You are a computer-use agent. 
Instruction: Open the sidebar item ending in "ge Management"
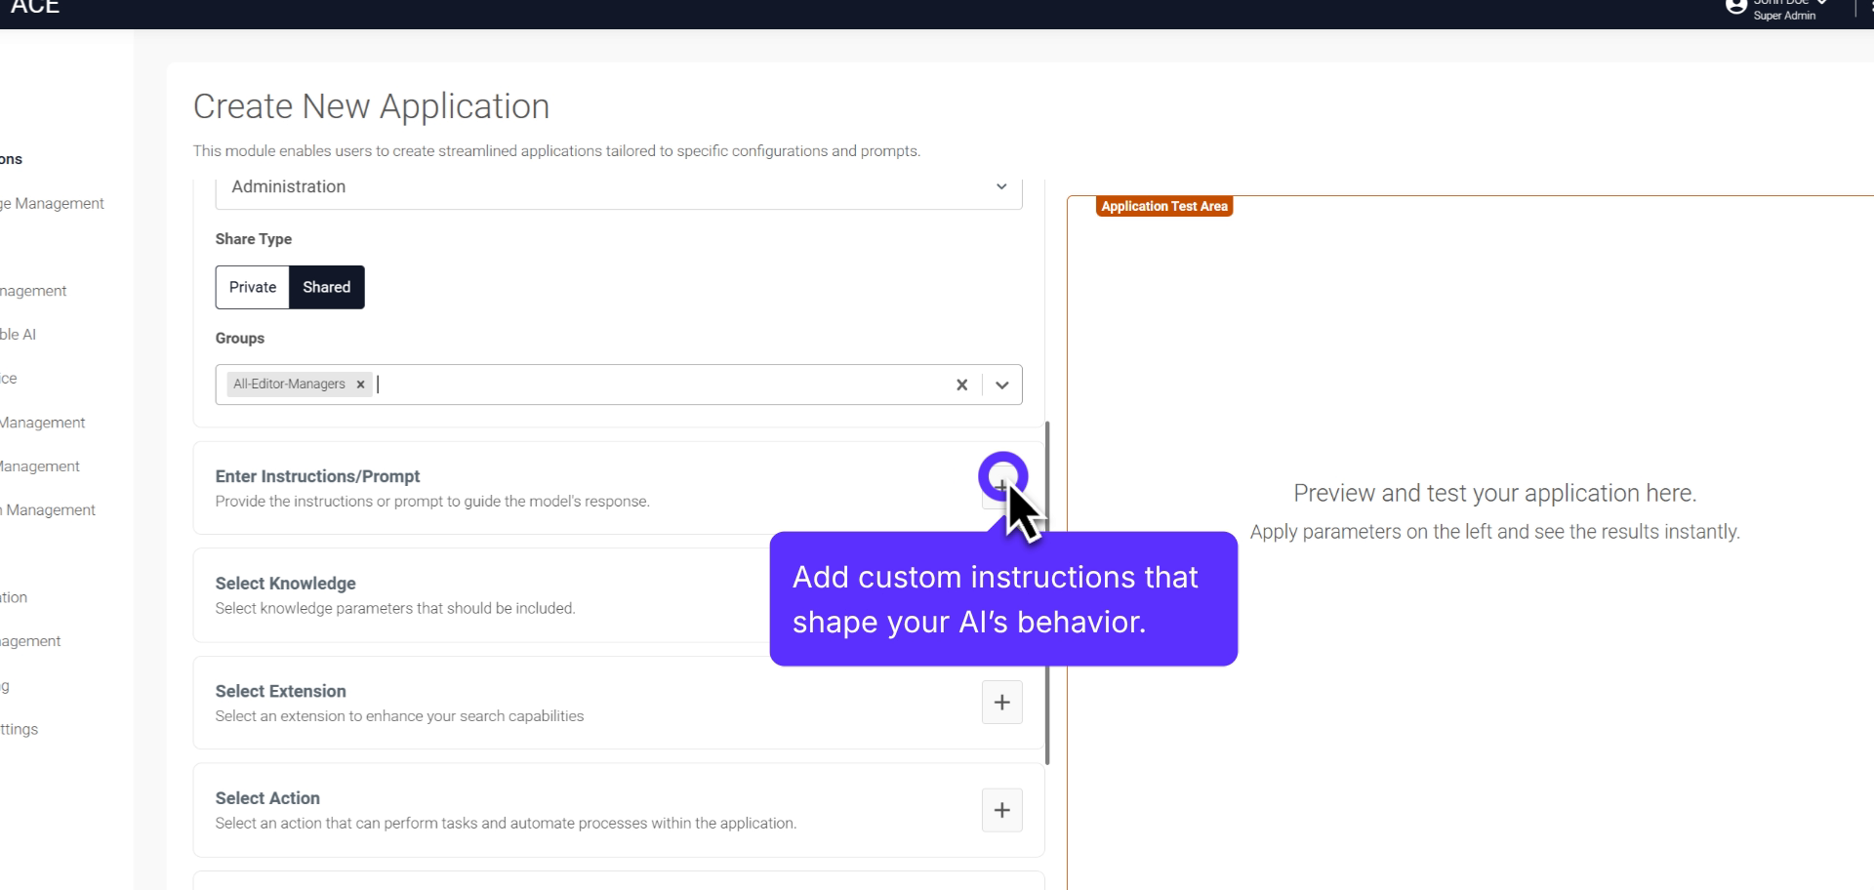click(x=54, y=203)
